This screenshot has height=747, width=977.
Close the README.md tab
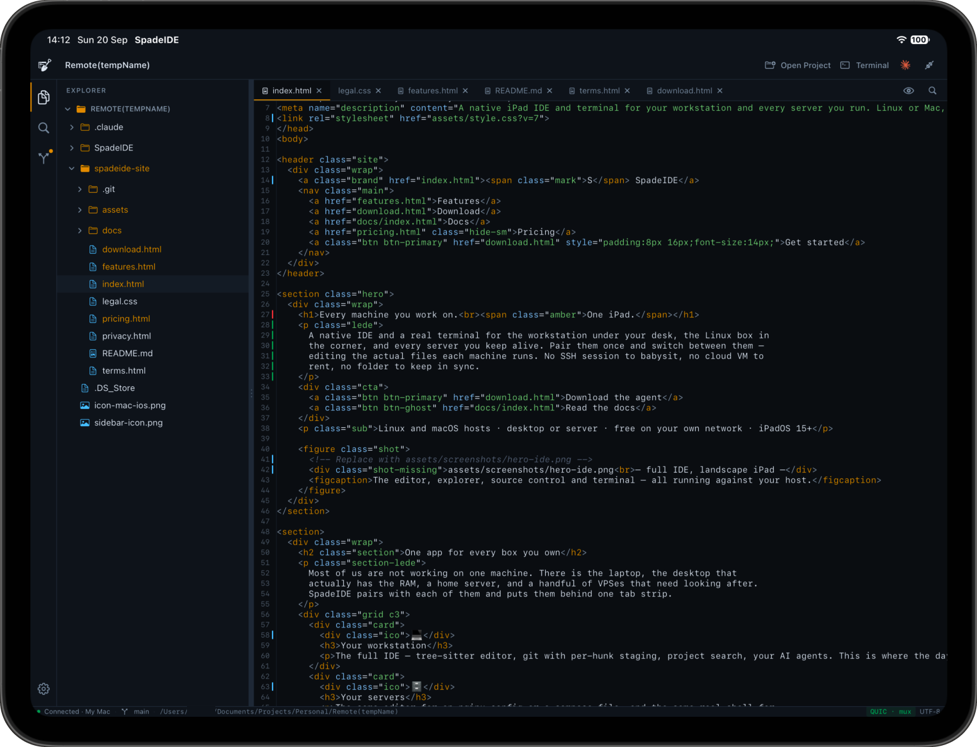pyautogui.click(x=550, y=91)
